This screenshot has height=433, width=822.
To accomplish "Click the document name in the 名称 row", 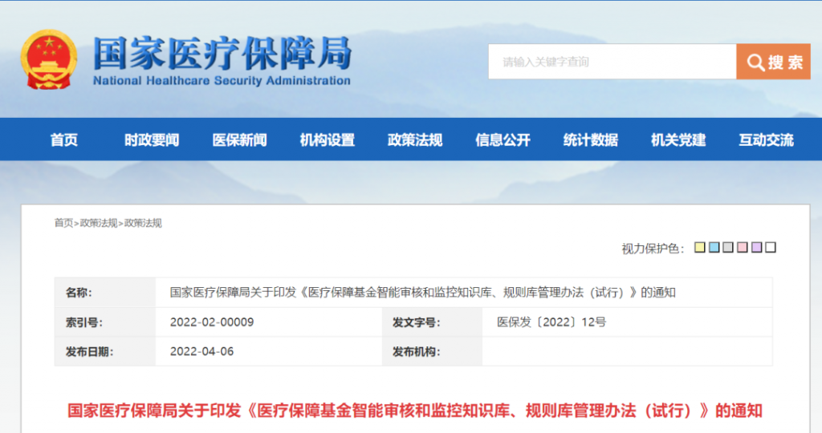I will pos(422,292).
